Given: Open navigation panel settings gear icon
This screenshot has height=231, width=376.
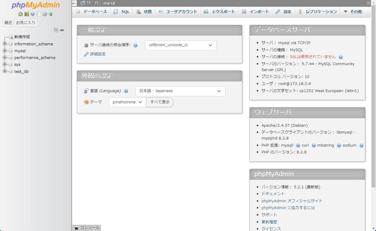Looking at the screenshot, I should (x=45, y=14).
